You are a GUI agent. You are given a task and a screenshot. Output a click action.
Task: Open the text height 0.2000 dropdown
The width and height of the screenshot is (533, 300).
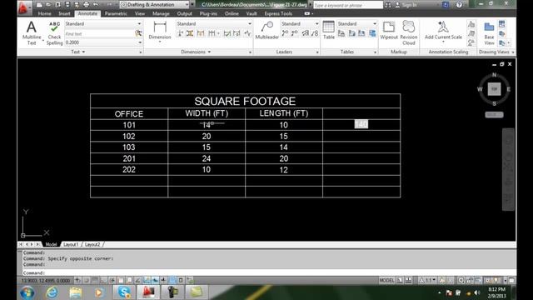pos(103,42)
